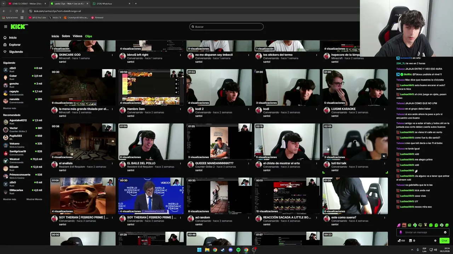Viewport: 453px width, 254px height.
Task: Open site info icon in address bar
Action: [x=30, y=11]
